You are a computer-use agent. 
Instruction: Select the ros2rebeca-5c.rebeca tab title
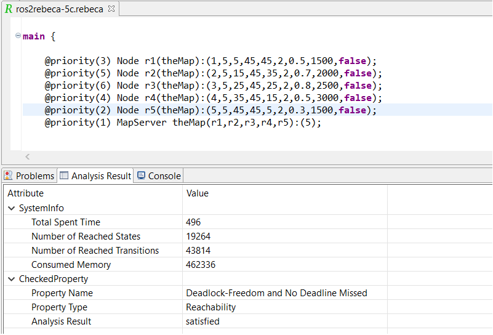(x=60, y=9)
